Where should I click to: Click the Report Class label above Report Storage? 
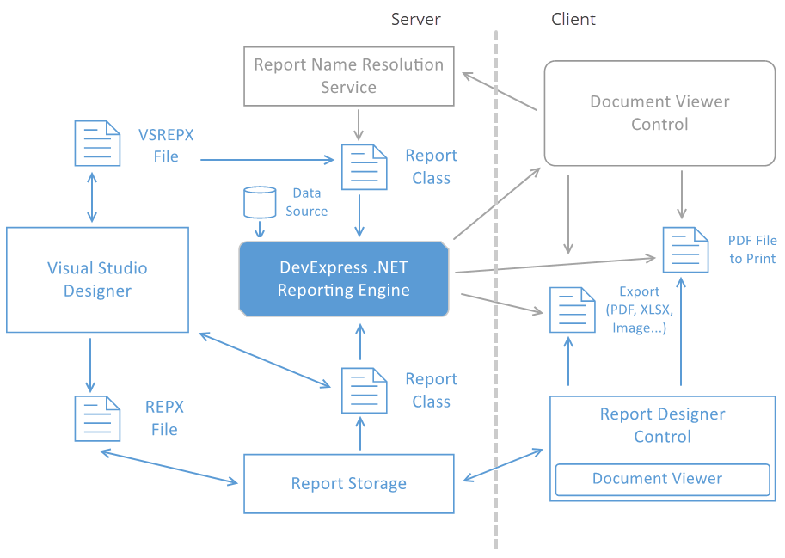click(x=431, y=390)
